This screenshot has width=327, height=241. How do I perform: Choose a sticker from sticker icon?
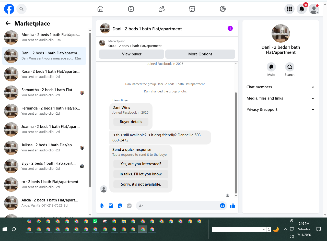[120, 206]
